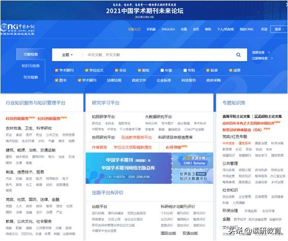
Task: Open the 出版物检索 link
Action: tap(260, 58)
